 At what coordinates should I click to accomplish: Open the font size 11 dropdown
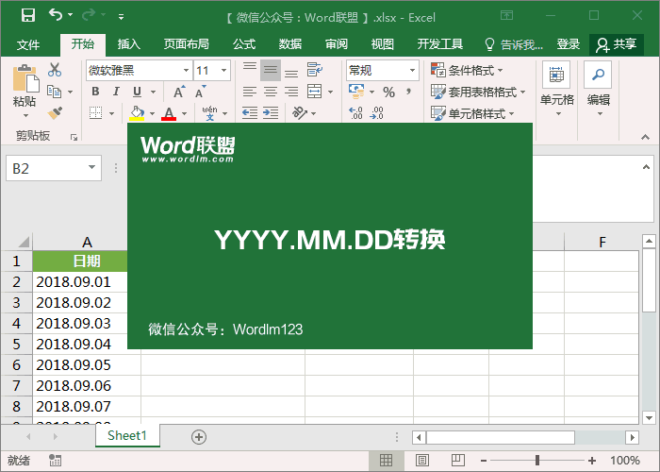pos(224,71)
